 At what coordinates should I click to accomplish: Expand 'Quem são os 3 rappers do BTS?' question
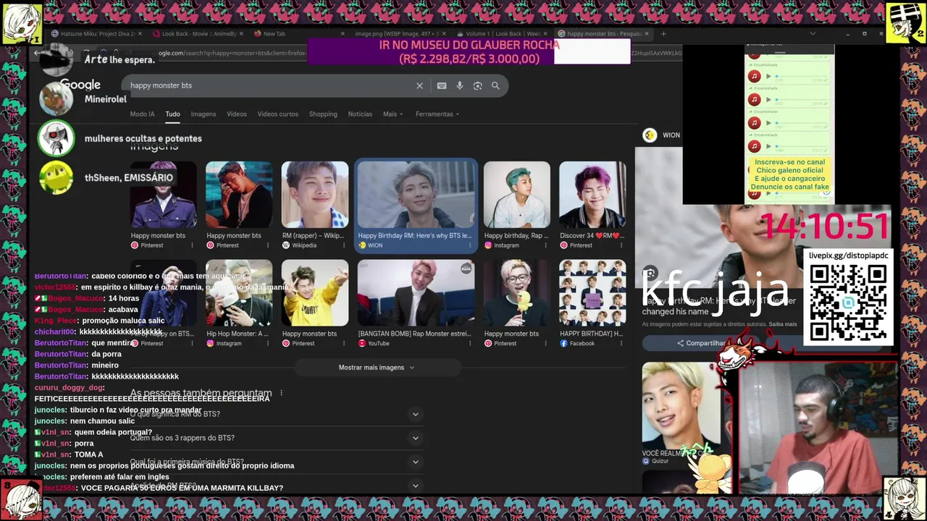coord(275,438)
